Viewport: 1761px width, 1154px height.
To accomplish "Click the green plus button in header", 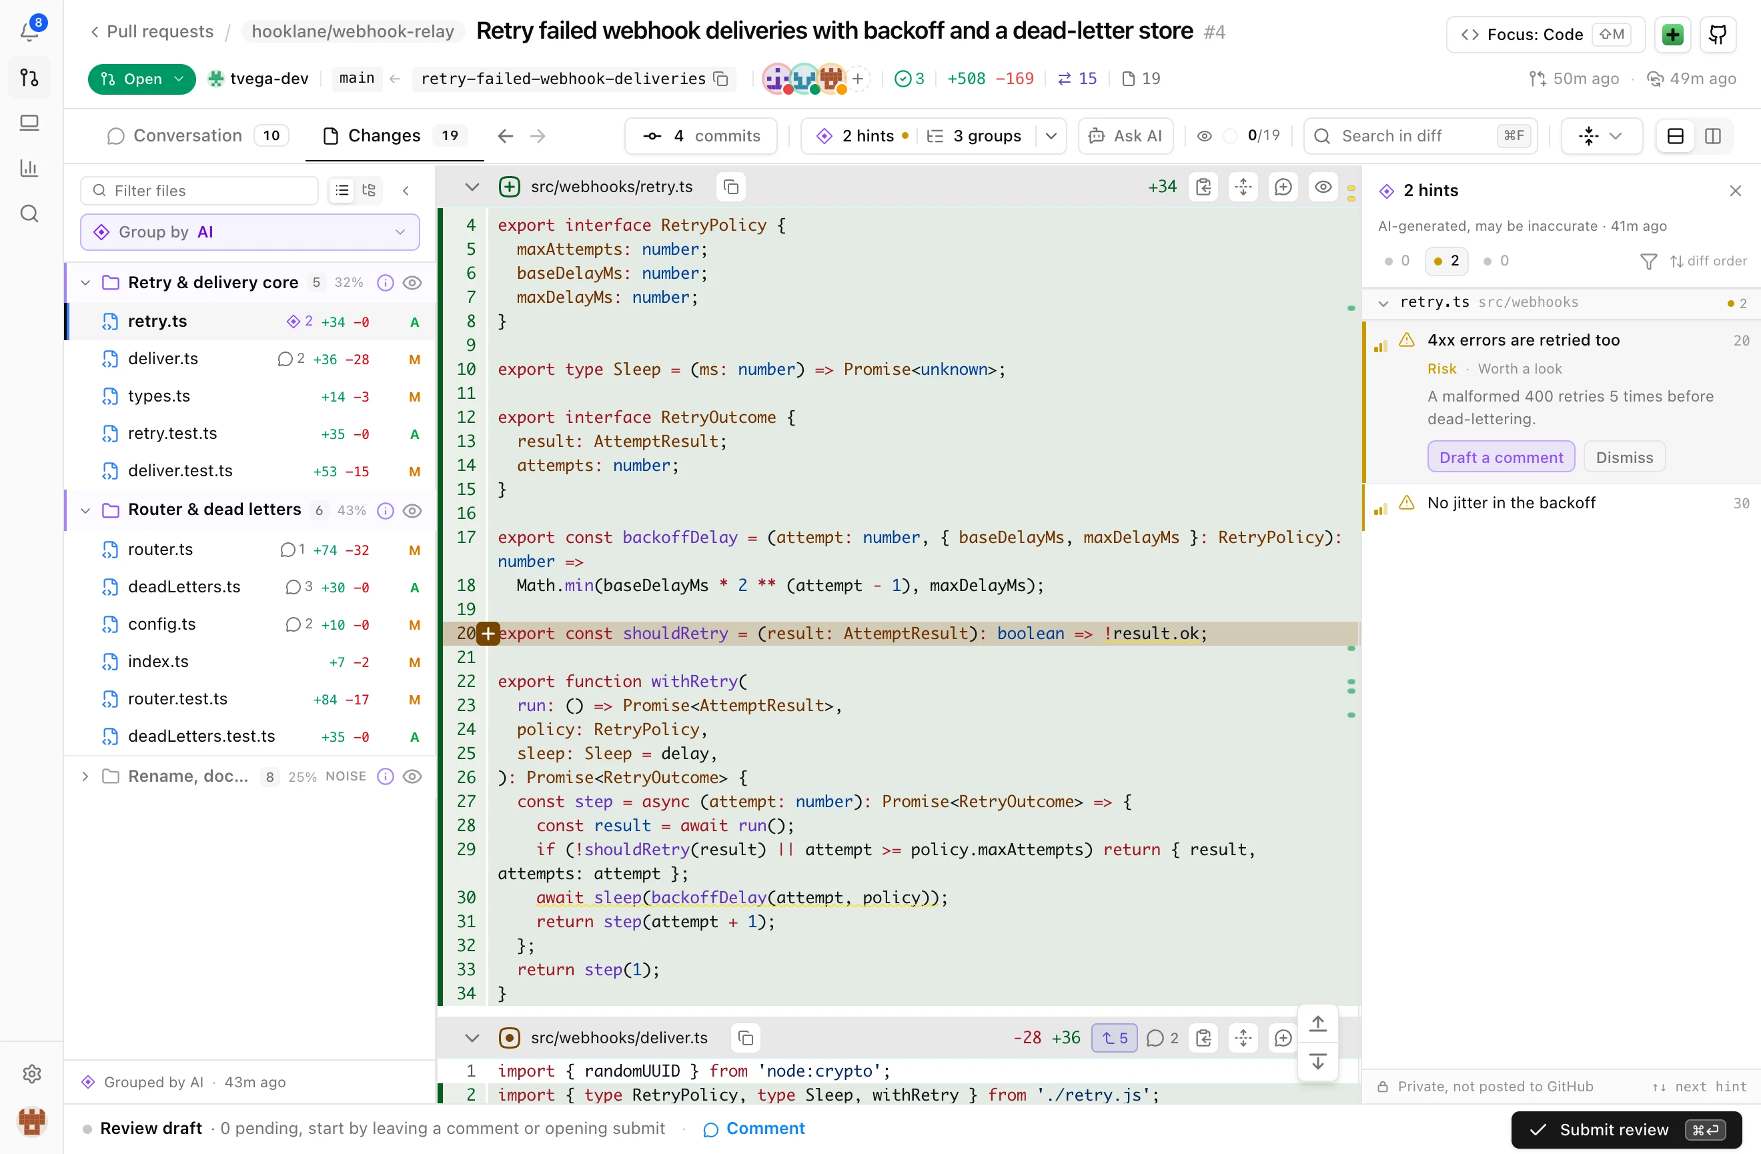I will pos(1673,34).
